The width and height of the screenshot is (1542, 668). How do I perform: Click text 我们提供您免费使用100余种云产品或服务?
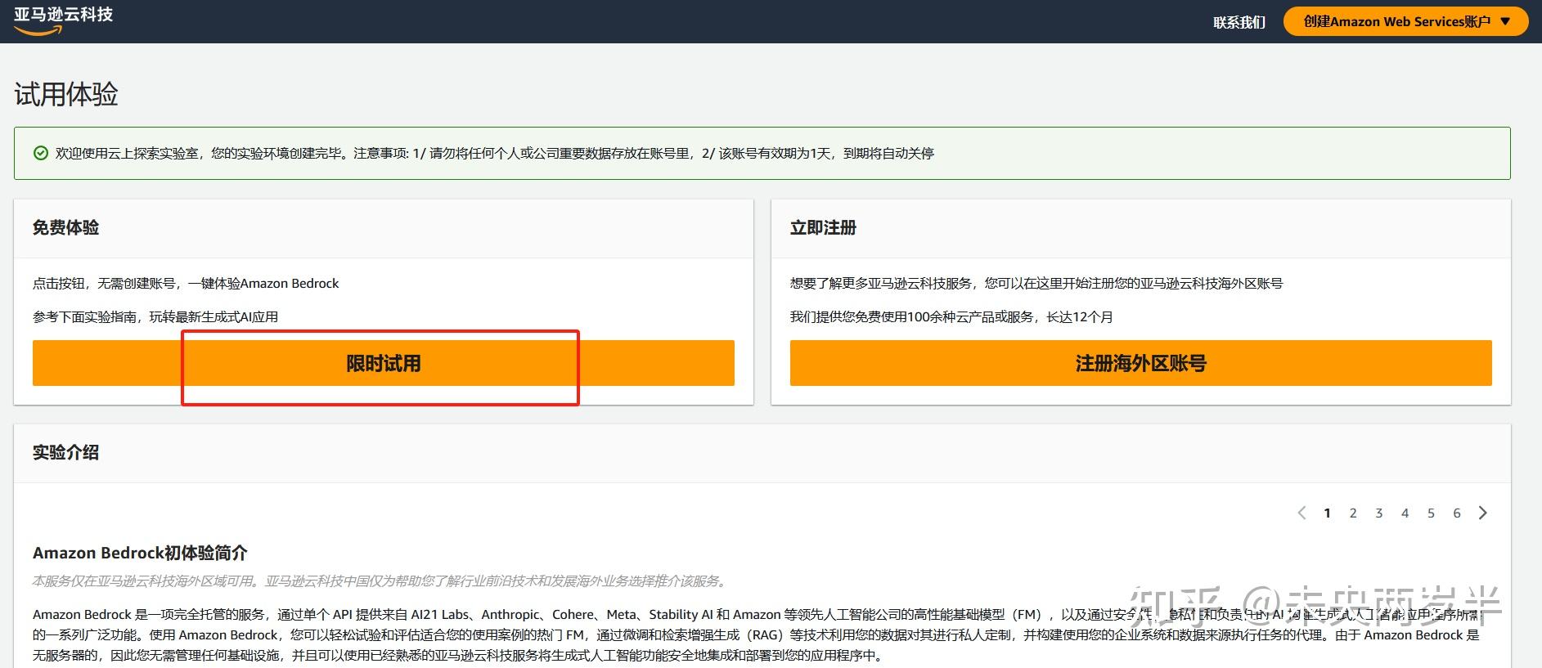[912, 316]
